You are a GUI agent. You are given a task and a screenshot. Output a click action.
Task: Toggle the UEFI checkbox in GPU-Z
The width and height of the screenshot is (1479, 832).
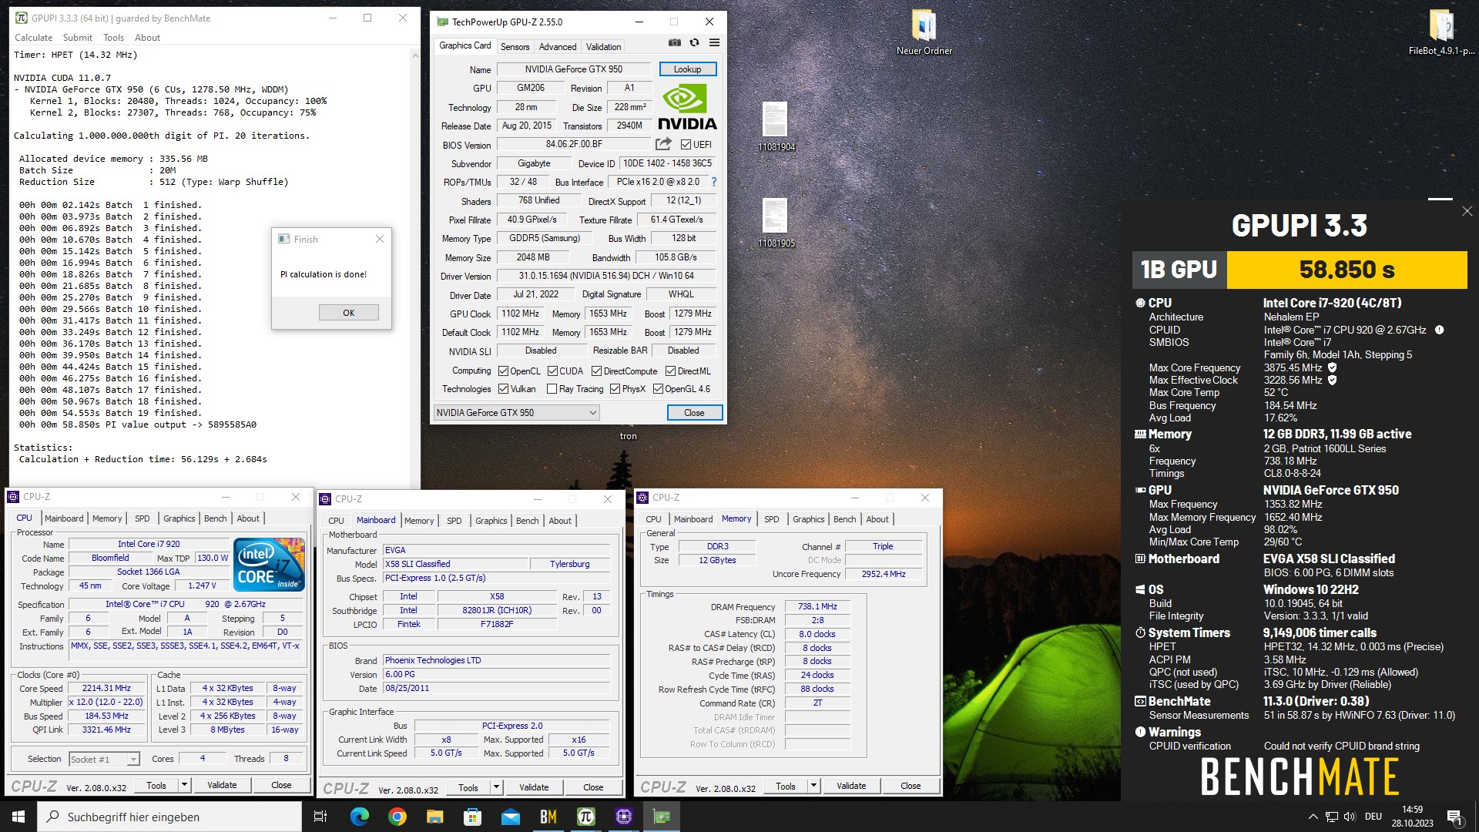click(x=686, y=145)
